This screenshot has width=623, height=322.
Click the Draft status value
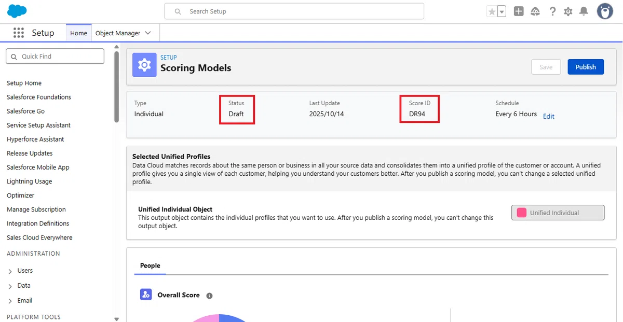tap(236, 114)
